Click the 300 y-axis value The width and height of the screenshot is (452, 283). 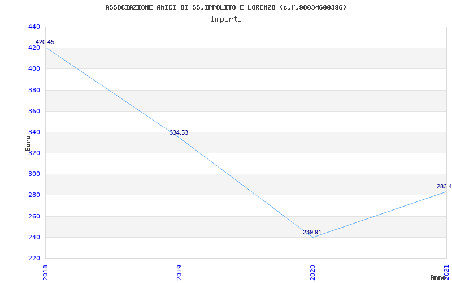click(x=34, y=174)
